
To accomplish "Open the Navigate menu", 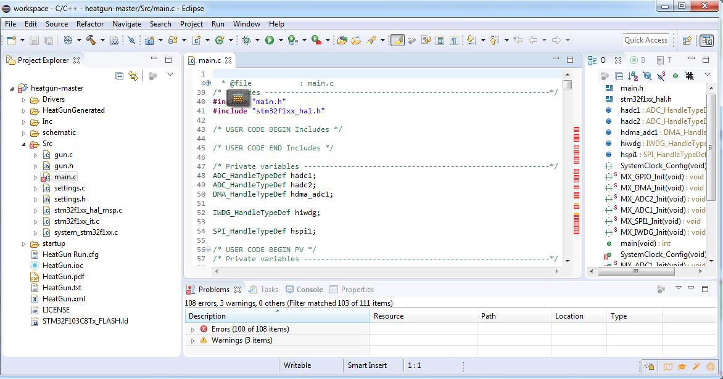I will 127,24.
